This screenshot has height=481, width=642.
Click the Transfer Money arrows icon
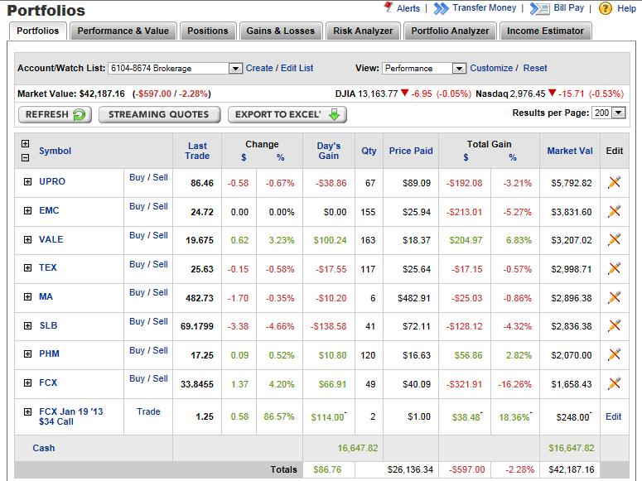pyautogui.click(x=442, y=8)
